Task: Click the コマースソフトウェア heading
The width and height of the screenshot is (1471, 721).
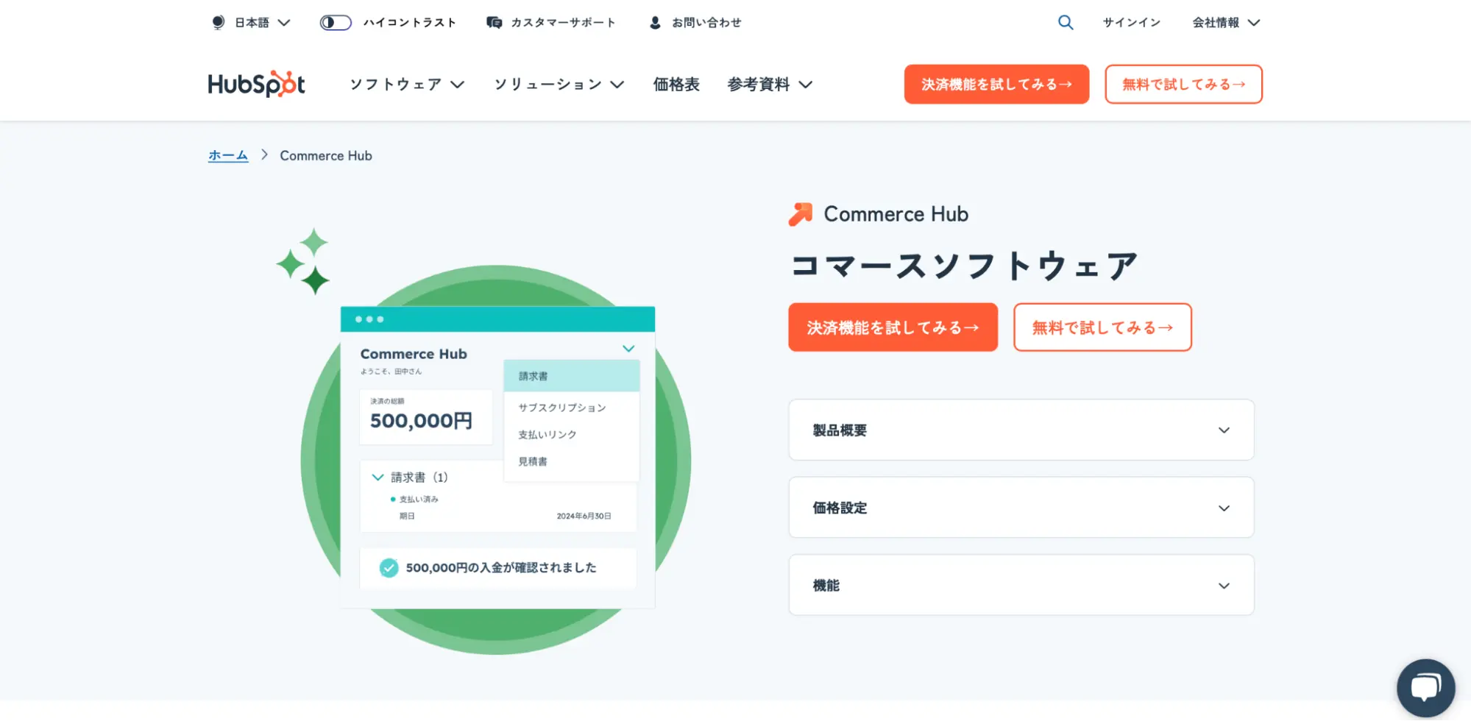Action: [964, 266]
